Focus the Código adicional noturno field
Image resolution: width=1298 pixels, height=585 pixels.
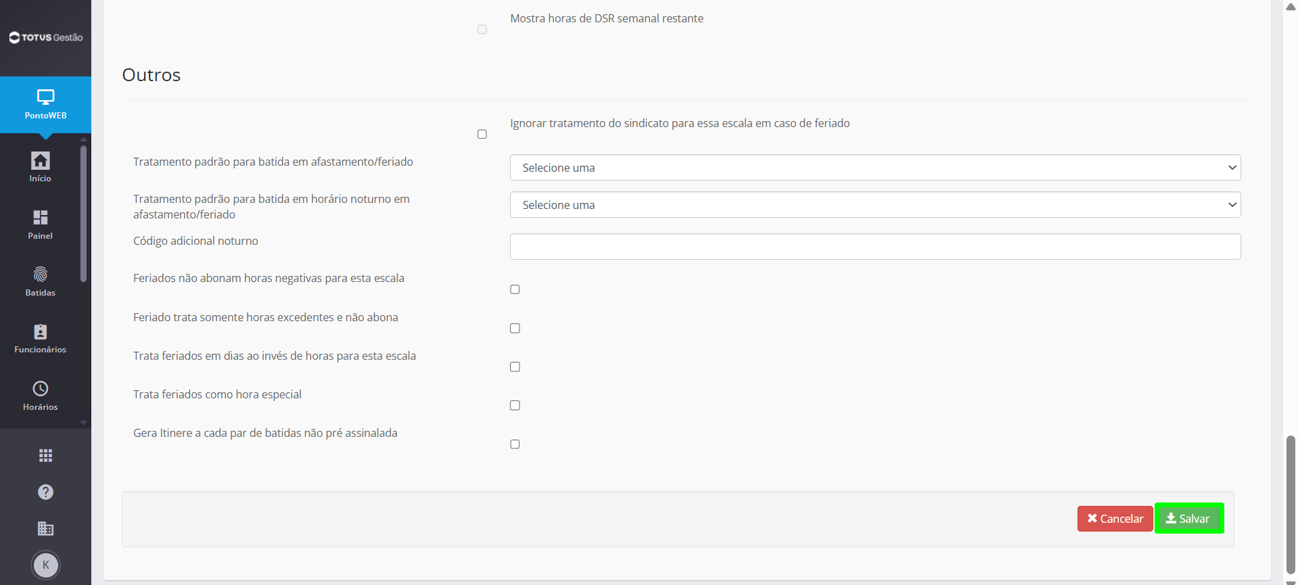click(x=875, y=246)
